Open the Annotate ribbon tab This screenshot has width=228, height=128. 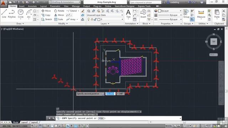pyautogui.click(x=32, y=6)
